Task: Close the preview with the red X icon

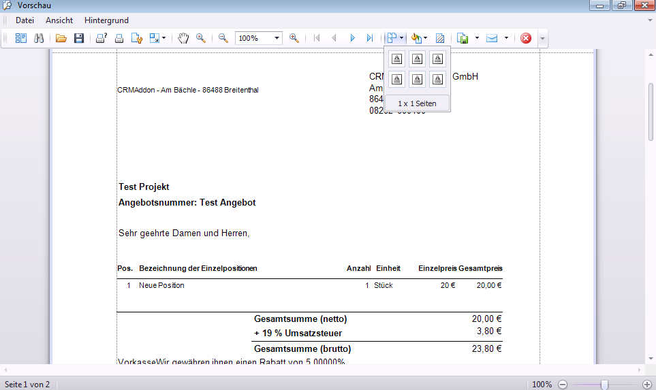Action: (526, 38)
